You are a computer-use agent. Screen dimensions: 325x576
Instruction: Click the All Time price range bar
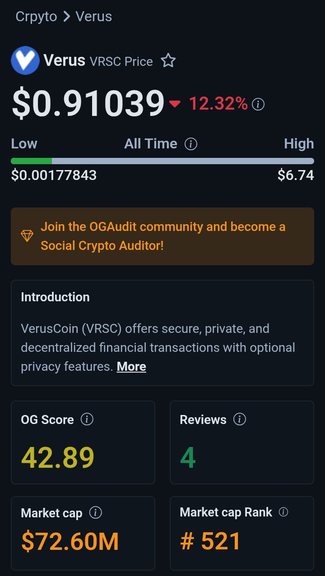[x=162, y=161]
